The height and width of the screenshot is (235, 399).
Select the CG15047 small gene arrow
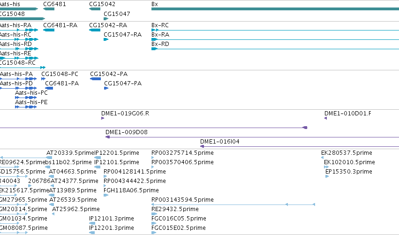pos(106,19)
